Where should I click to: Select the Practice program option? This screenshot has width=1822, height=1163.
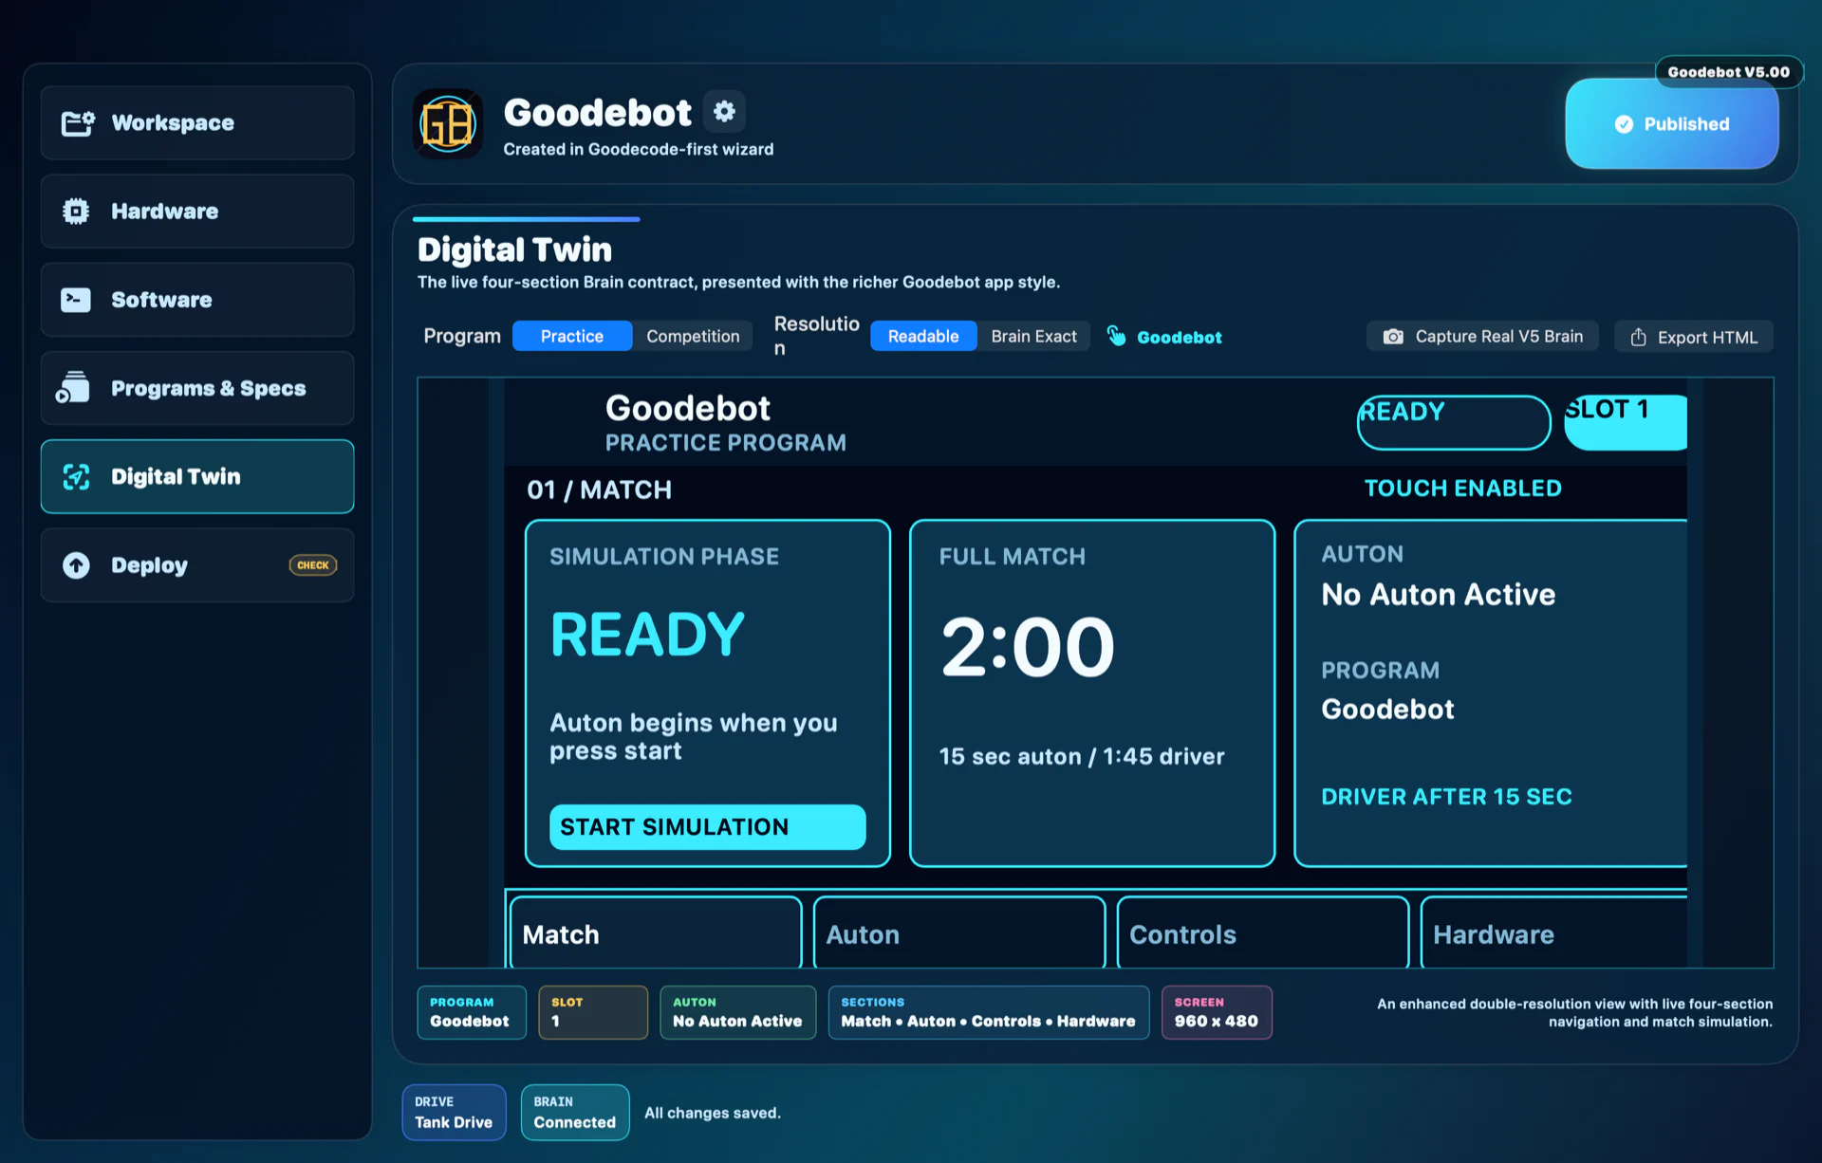pos(572,336)
